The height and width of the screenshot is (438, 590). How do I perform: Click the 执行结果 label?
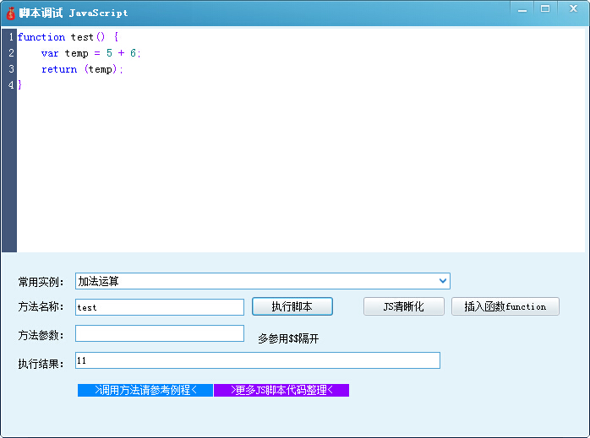click(x=41, y=364)
